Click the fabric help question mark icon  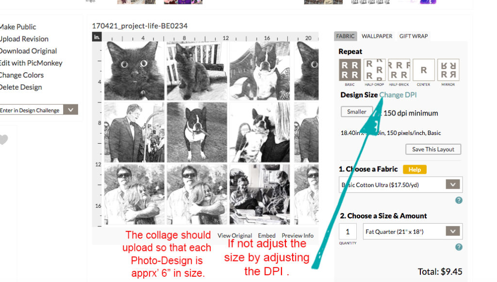[x=459, y=200]
